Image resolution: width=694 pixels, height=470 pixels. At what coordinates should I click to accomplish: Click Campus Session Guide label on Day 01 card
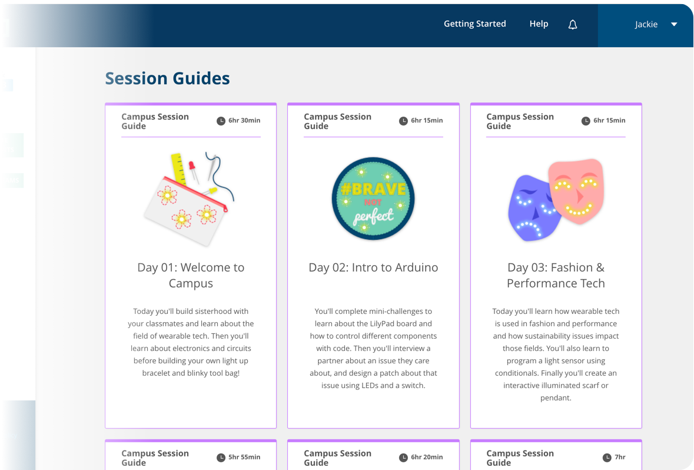click(x=155, y=121)
